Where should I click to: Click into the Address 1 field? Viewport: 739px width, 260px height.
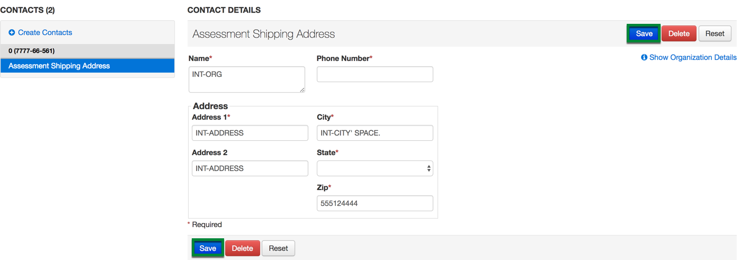pos(250,133)
